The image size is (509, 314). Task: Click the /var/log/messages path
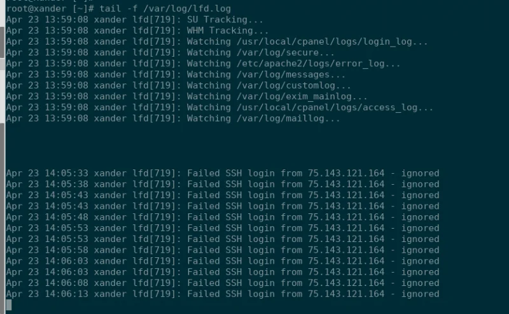pos(288,75)
